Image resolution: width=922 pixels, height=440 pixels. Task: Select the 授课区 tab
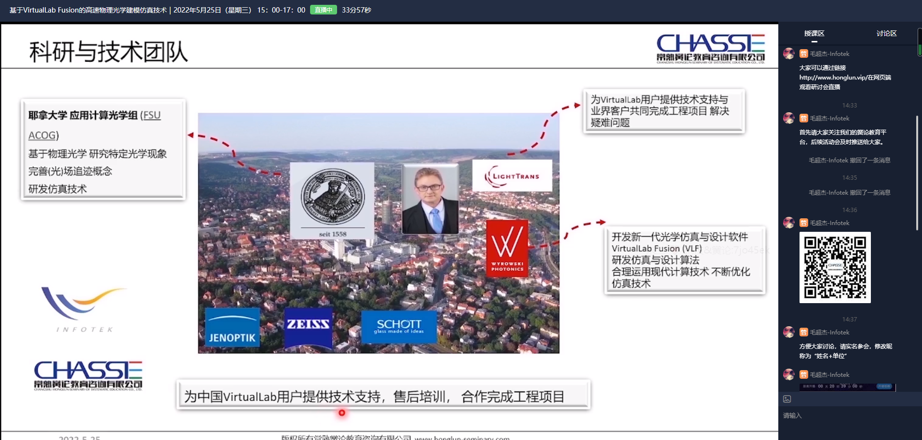814,33
